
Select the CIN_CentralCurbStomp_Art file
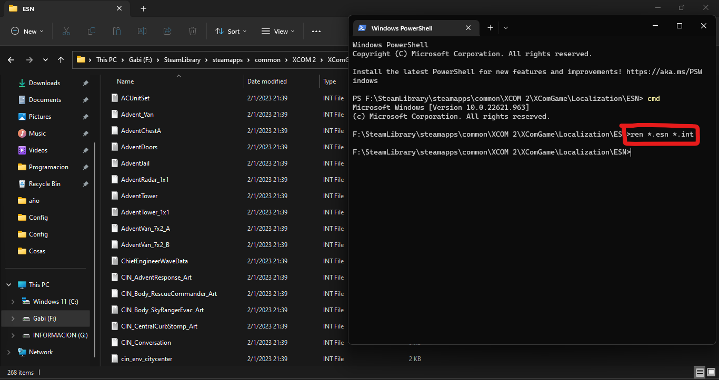point(159,326)
